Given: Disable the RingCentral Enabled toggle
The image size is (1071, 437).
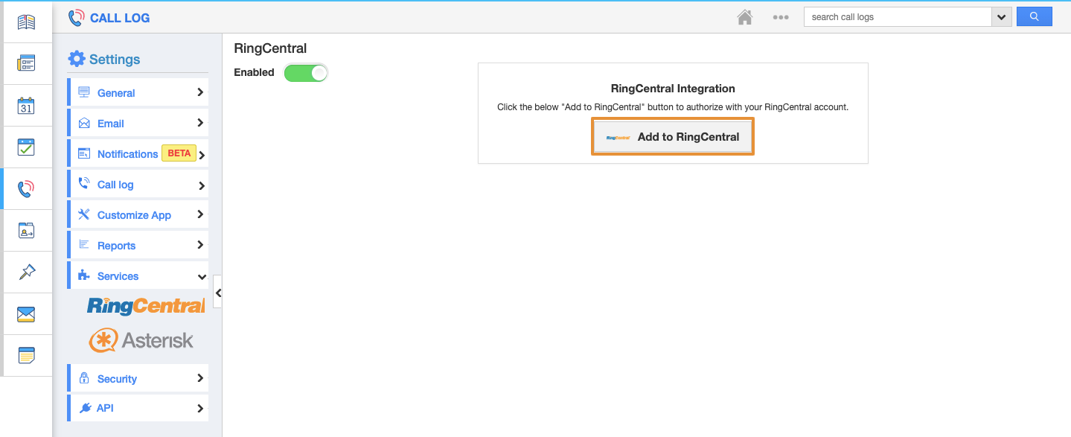Looking at the screenshot, I should pos(306,73).
